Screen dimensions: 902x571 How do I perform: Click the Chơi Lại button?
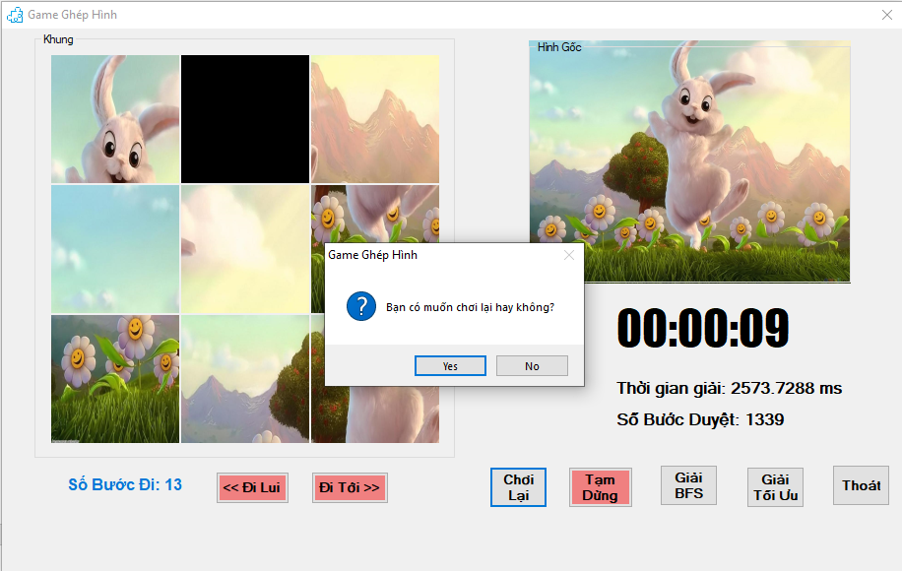coord(518,487)
